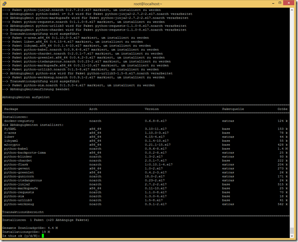This screenshot has width=298, height=242.
Task: Open the PuTTY icon system menu
Action: coord(4,3)
